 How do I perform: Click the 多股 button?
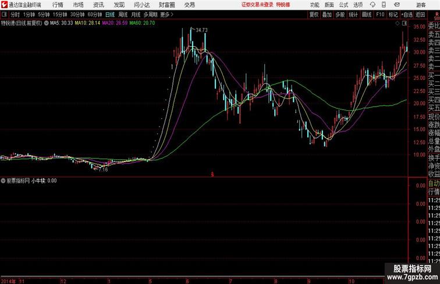coord(340,15)
